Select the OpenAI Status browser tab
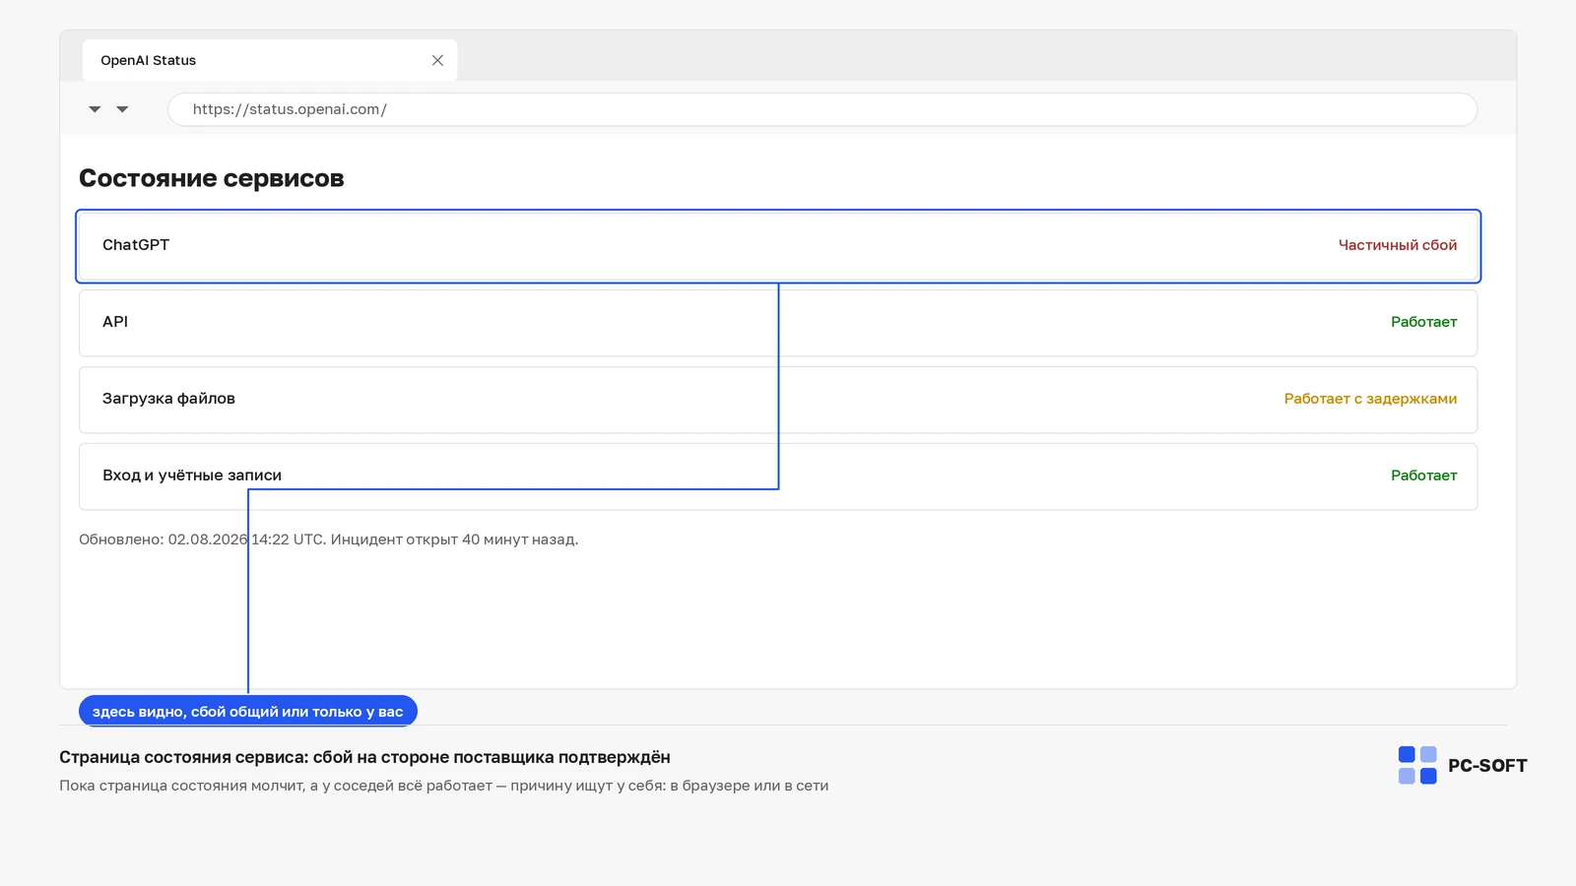 click(x=270, y=60)
